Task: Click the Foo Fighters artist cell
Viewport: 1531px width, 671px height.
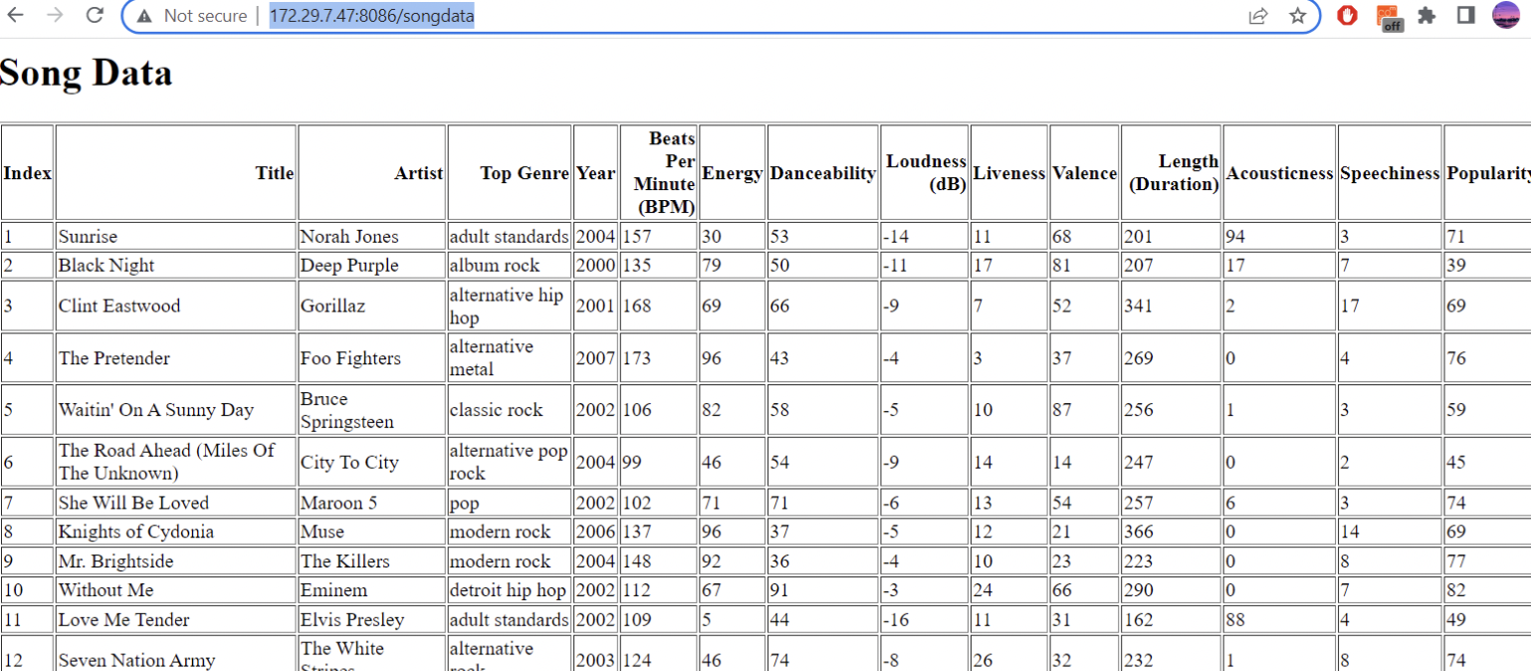Action: (372, 358)
